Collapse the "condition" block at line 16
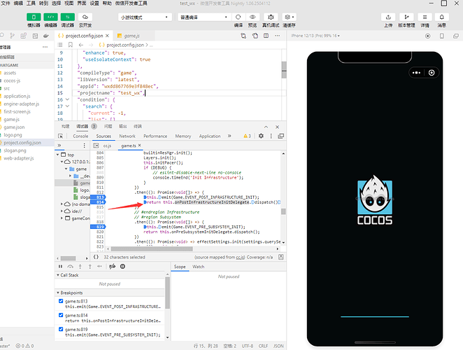463x350 pixels. click(68, 99)
